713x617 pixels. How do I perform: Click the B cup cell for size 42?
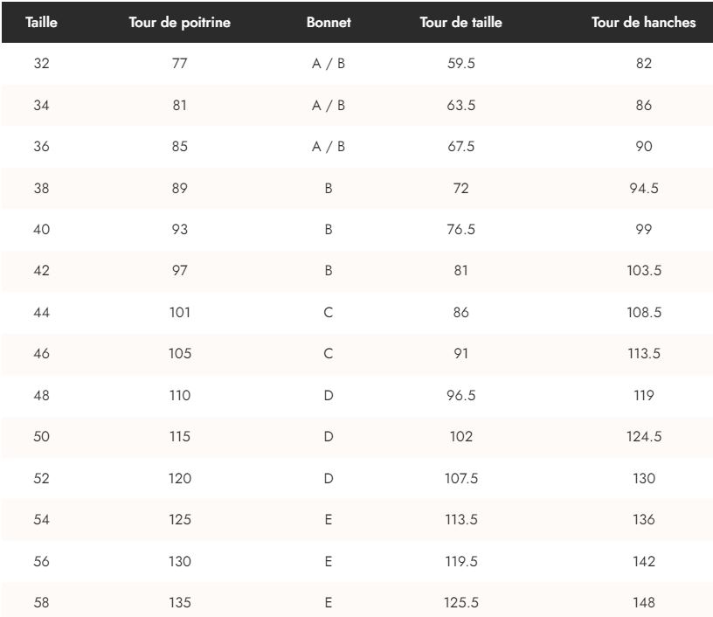click(x=329, y=271)
